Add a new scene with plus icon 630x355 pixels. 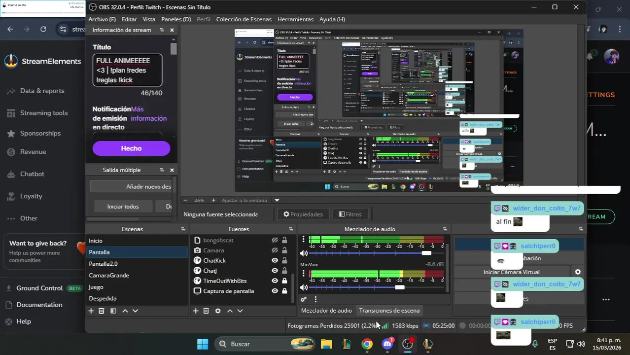pyautogui.click(x=91, y=311)
